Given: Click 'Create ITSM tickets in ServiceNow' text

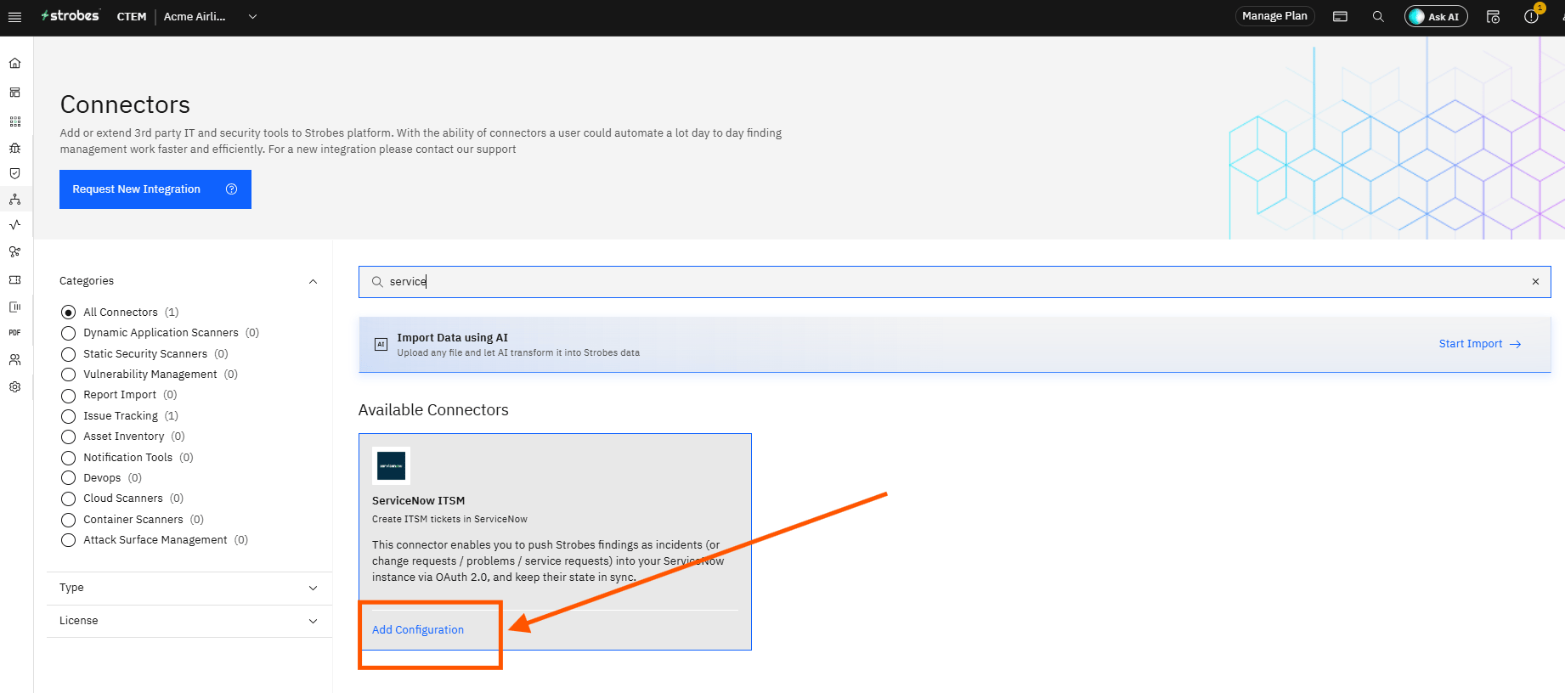Looking at the screenshot, I should point(449,519).
